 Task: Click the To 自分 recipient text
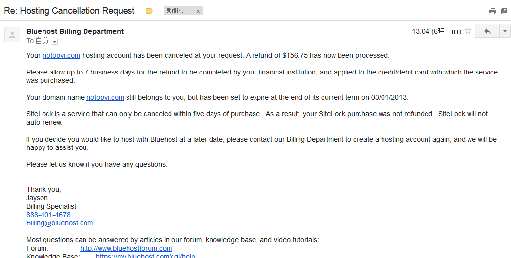[x=38, y=41]
